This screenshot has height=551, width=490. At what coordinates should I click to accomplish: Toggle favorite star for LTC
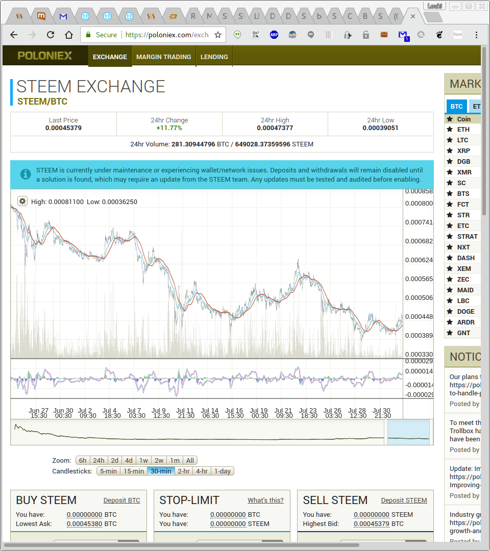pos(450,140)
